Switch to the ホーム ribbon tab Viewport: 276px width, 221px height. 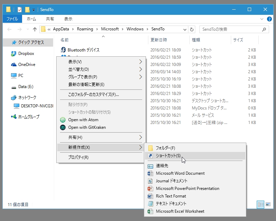32,19
